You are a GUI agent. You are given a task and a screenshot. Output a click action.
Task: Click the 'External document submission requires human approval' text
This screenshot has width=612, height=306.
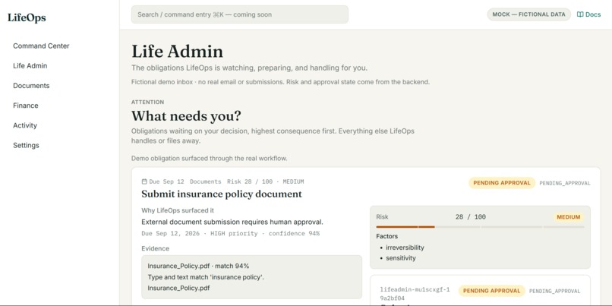point(232,222)
